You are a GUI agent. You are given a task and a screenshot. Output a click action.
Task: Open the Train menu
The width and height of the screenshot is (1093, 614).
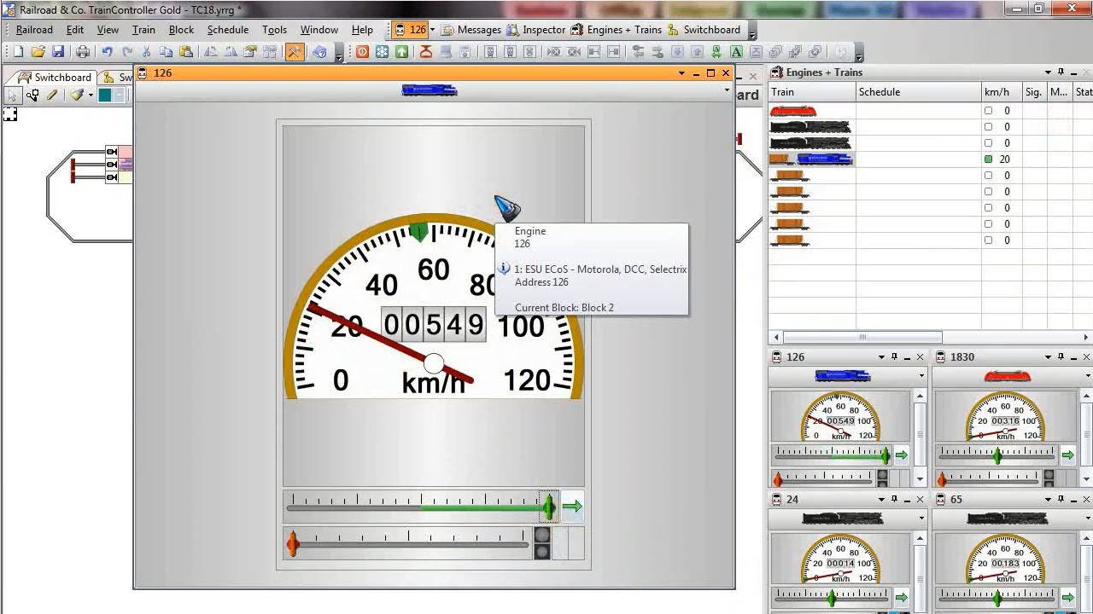point(143,30)
